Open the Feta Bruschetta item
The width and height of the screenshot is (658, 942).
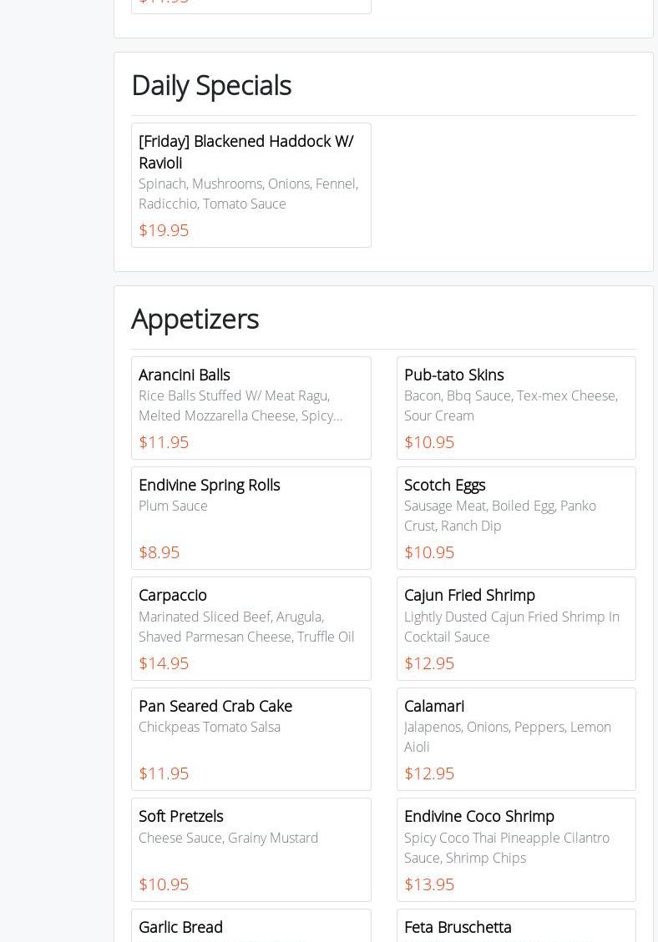[516, 927]
